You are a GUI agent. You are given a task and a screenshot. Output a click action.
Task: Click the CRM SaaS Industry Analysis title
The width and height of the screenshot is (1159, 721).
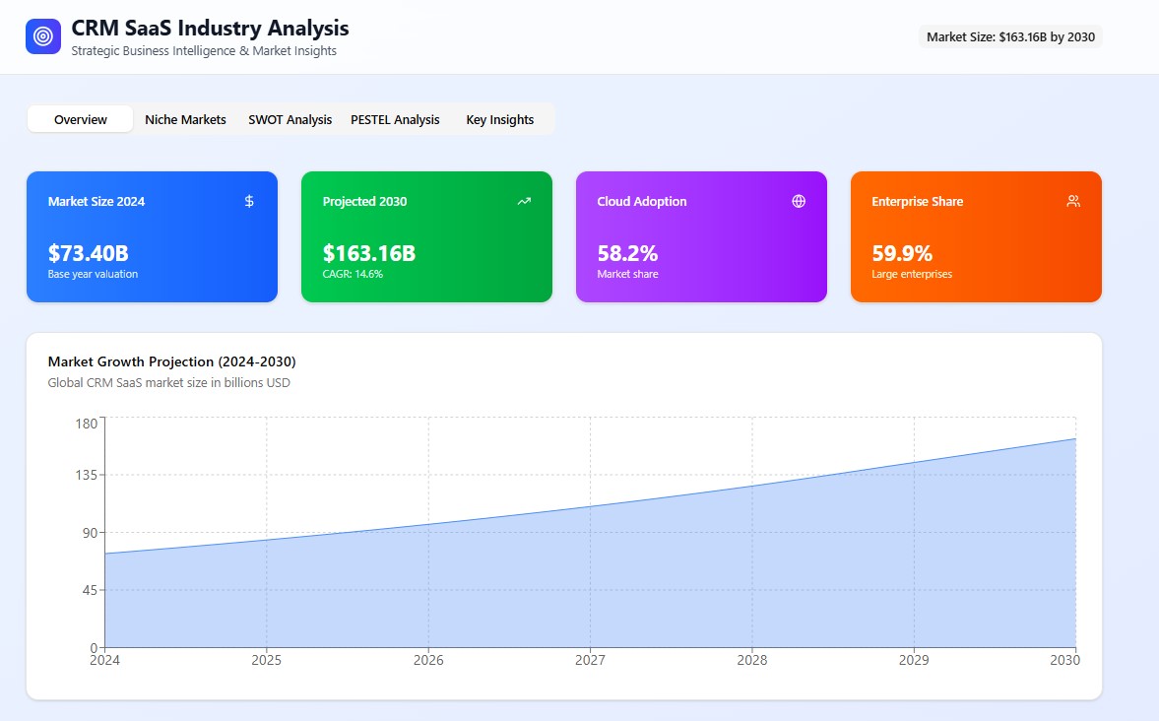(x=210, y=28)
